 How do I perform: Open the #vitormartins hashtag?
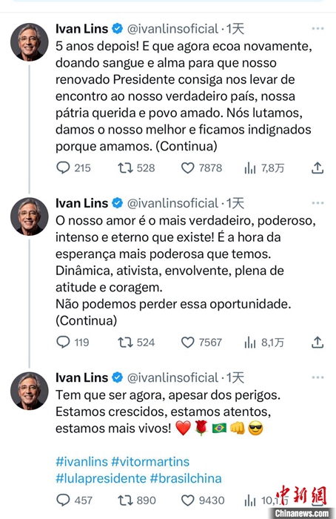pos(150,462)
